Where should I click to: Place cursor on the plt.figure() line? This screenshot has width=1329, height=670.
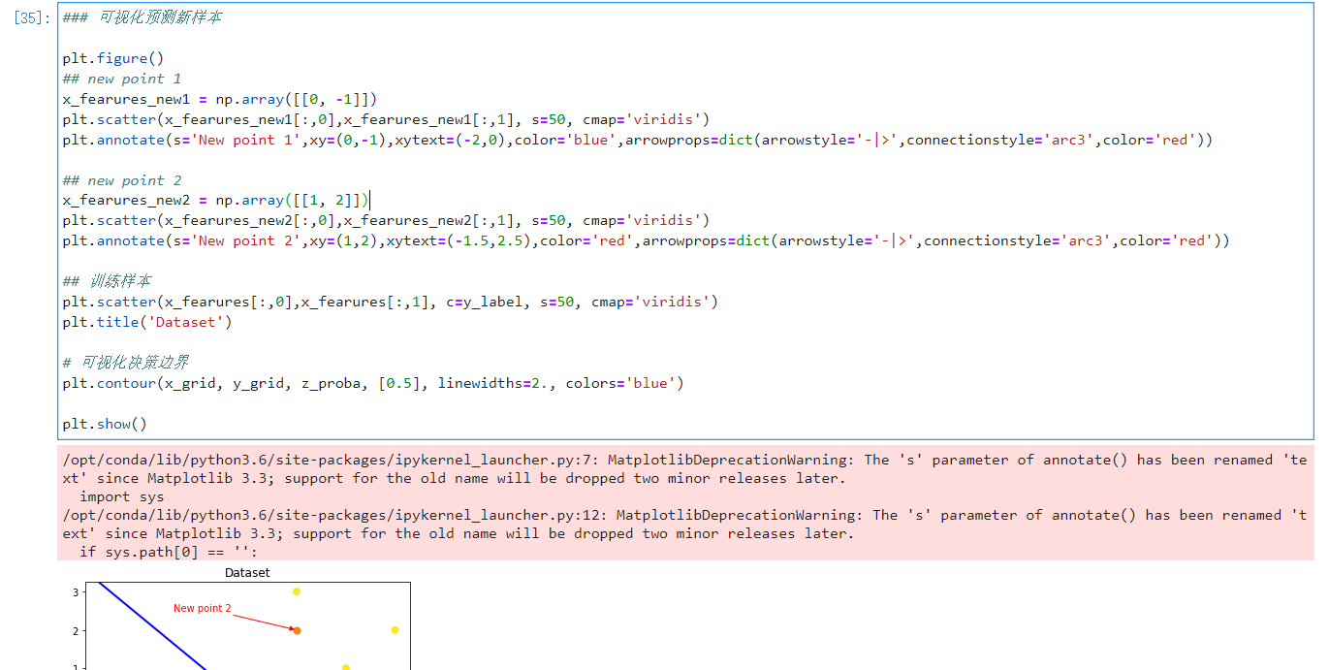(113, 58)
